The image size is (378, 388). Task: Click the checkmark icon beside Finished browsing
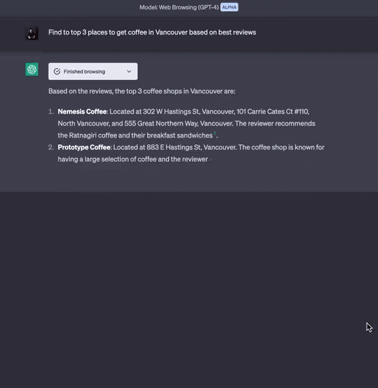pos(57,72)
